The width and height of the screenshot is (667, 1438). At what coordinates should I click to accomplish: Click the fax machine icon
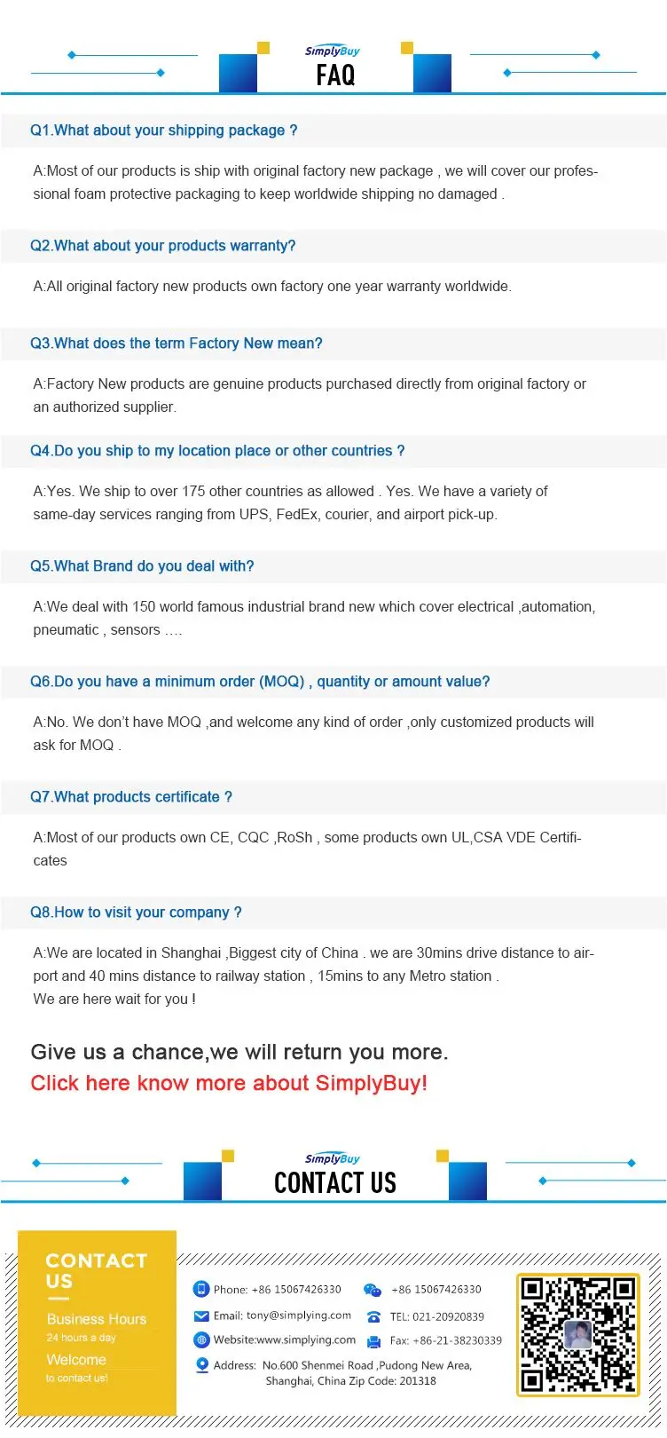(x=373, y=1341)
